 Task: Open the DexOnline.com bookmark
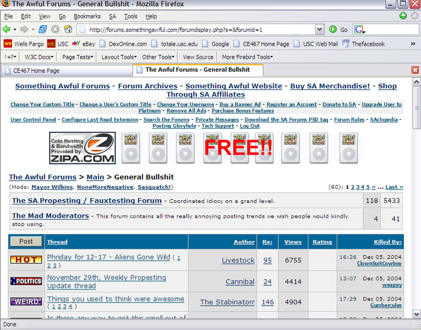(x=123, y=44)
